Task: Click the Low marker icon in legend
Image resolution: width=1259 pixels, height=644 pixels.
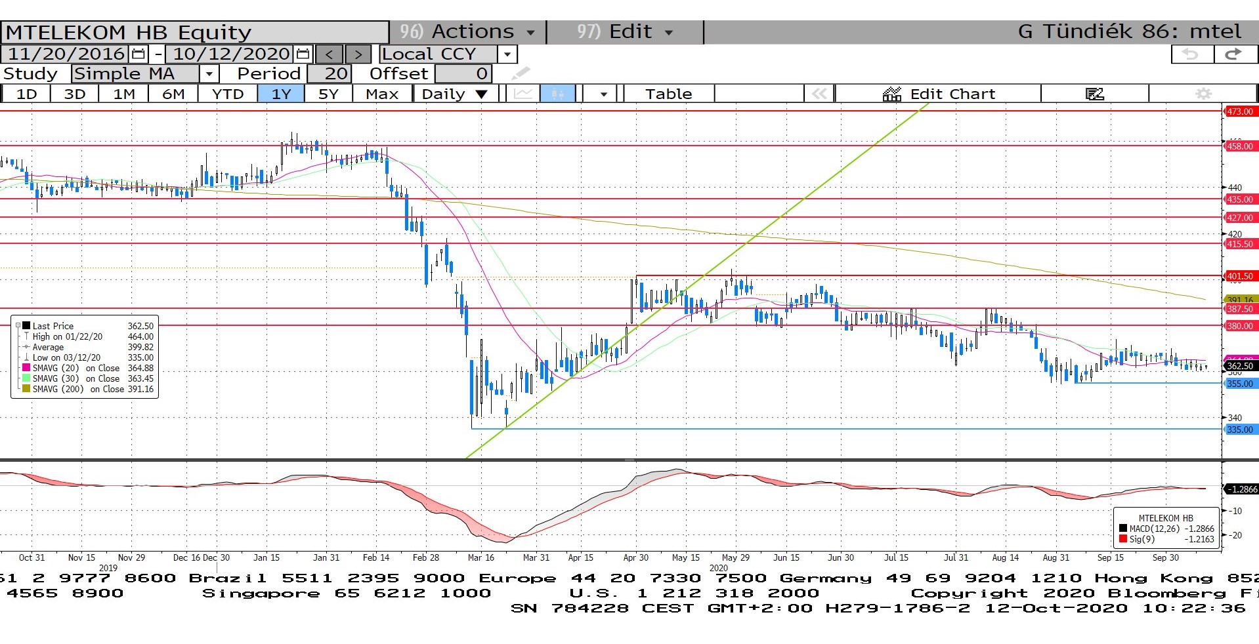Action: coord(26,357)
